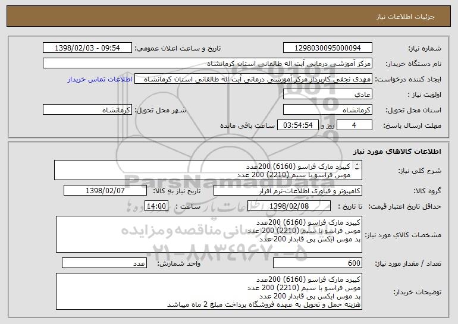Click the استان محل تحویل field
The image size is (458, 324).
pyautogui.click(x=327, y=110)
